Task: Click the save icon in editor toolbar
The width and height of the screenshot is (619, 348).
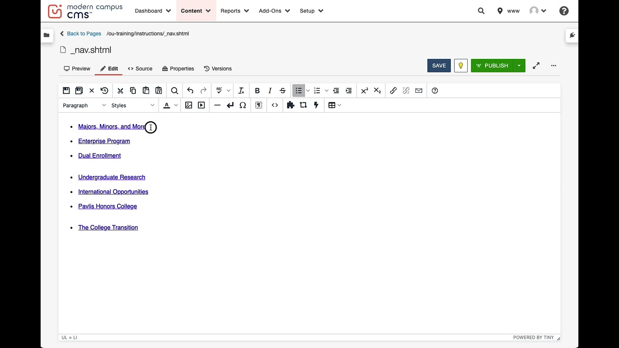Action: click(66, 90)
